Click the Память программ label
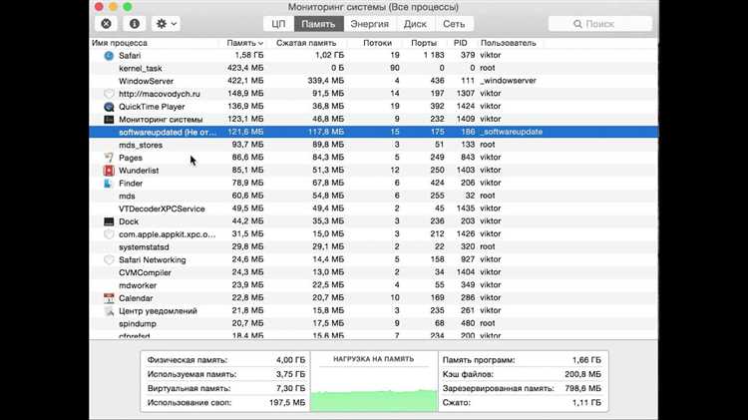The image size is (748, 420). pyautogui.click(x=479, y=360)
